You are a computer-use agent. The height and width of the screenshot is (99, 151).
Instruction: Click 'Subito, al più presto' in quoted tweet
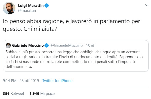[23, 52]
